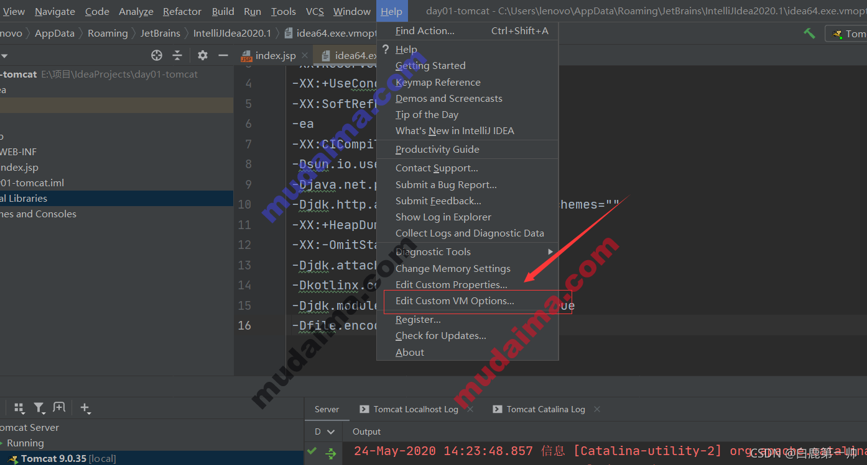Open the Window menu
This screenshot has width=867, height=465.
click(352, 11)
